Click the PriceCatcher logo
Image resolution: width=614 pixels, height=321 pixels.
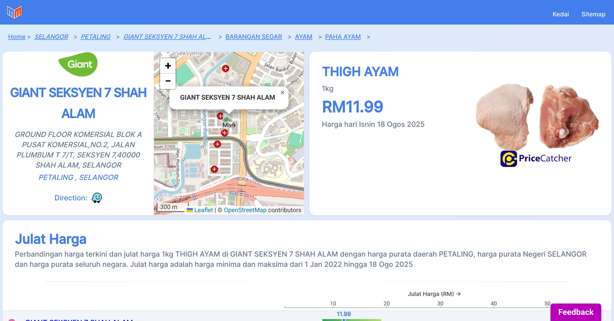[x=536, y=158]
